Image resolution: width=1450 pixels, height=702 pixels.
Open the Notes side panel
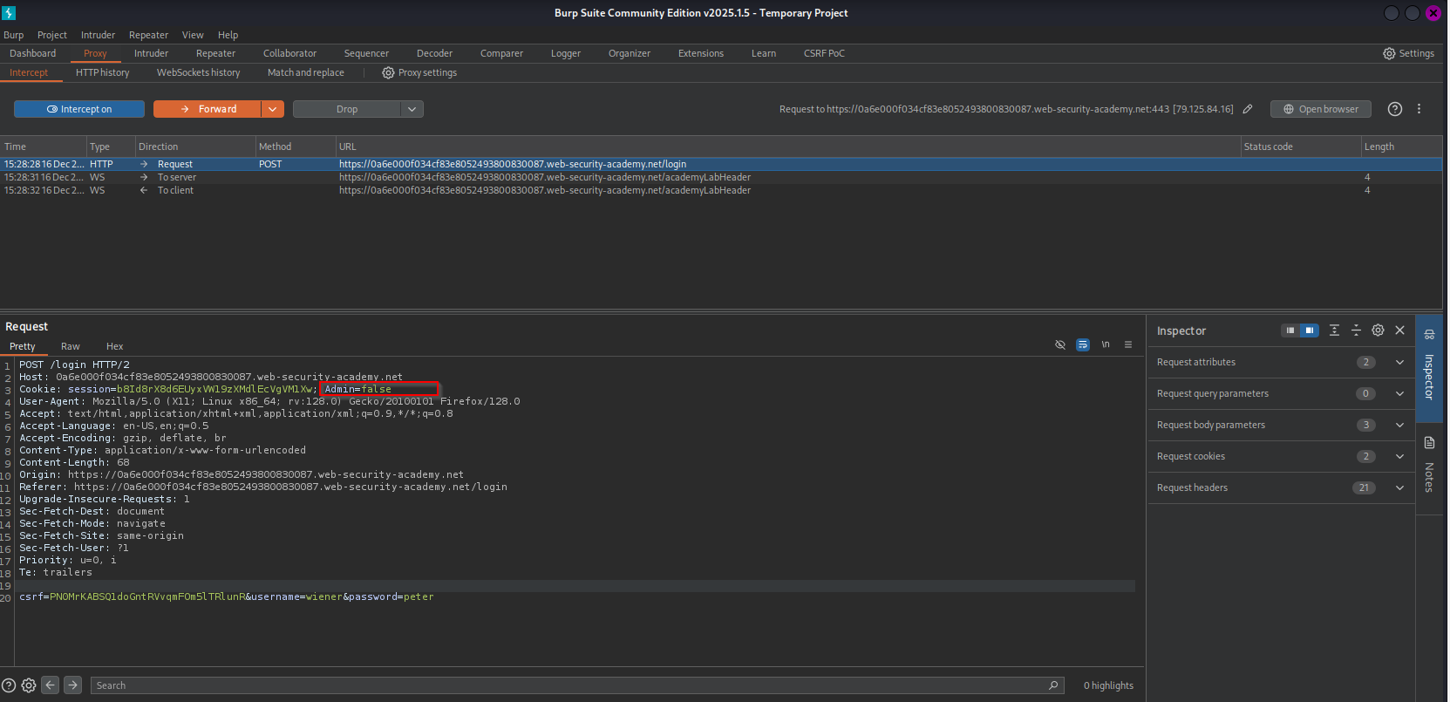click(1429, 467)
